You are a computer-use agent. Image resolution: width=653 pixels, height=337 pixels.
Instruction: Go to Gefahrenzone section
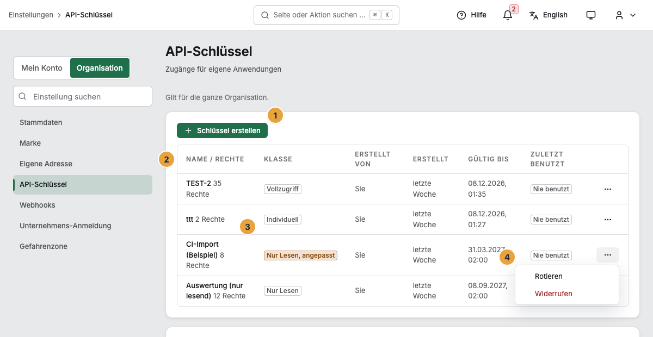(83, 246)
